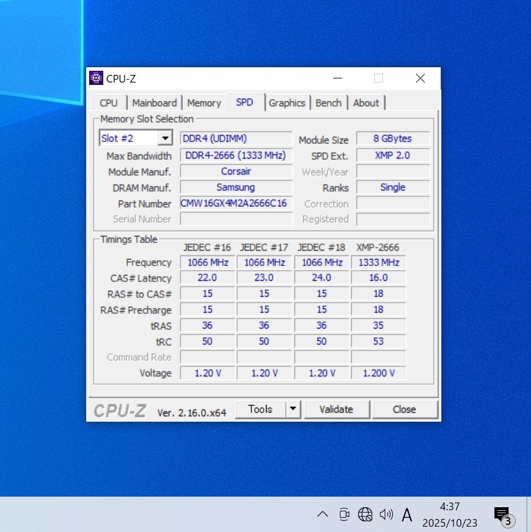Viewport: 531px width, 532px height.
Task: Go to the Graphics tab
Action: [x=287, y=103]
